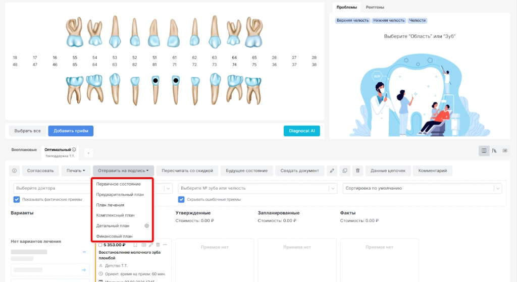Open the three-dots menu on the appointment card
Screen dimensions: 517x282
pos(165,245)
